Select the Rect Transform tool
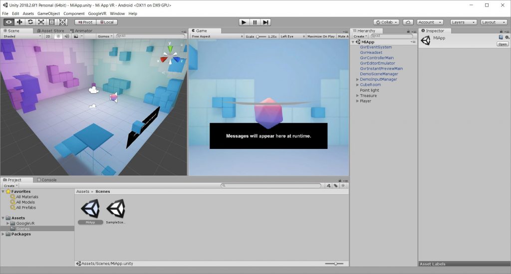 (x=52, y=22)
